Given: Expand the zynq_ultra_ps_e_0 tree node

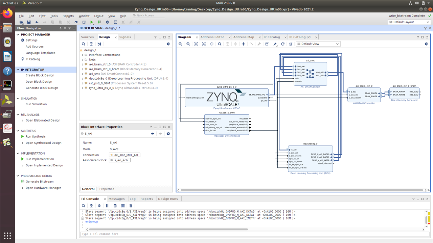Looking at the screenshot, I should tap(82, 88).
